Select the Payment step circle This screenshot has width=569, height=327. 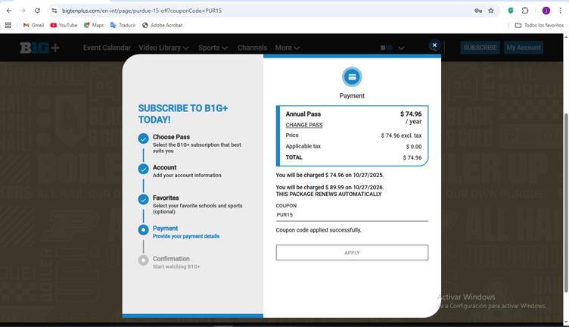(x=143, y=230)
